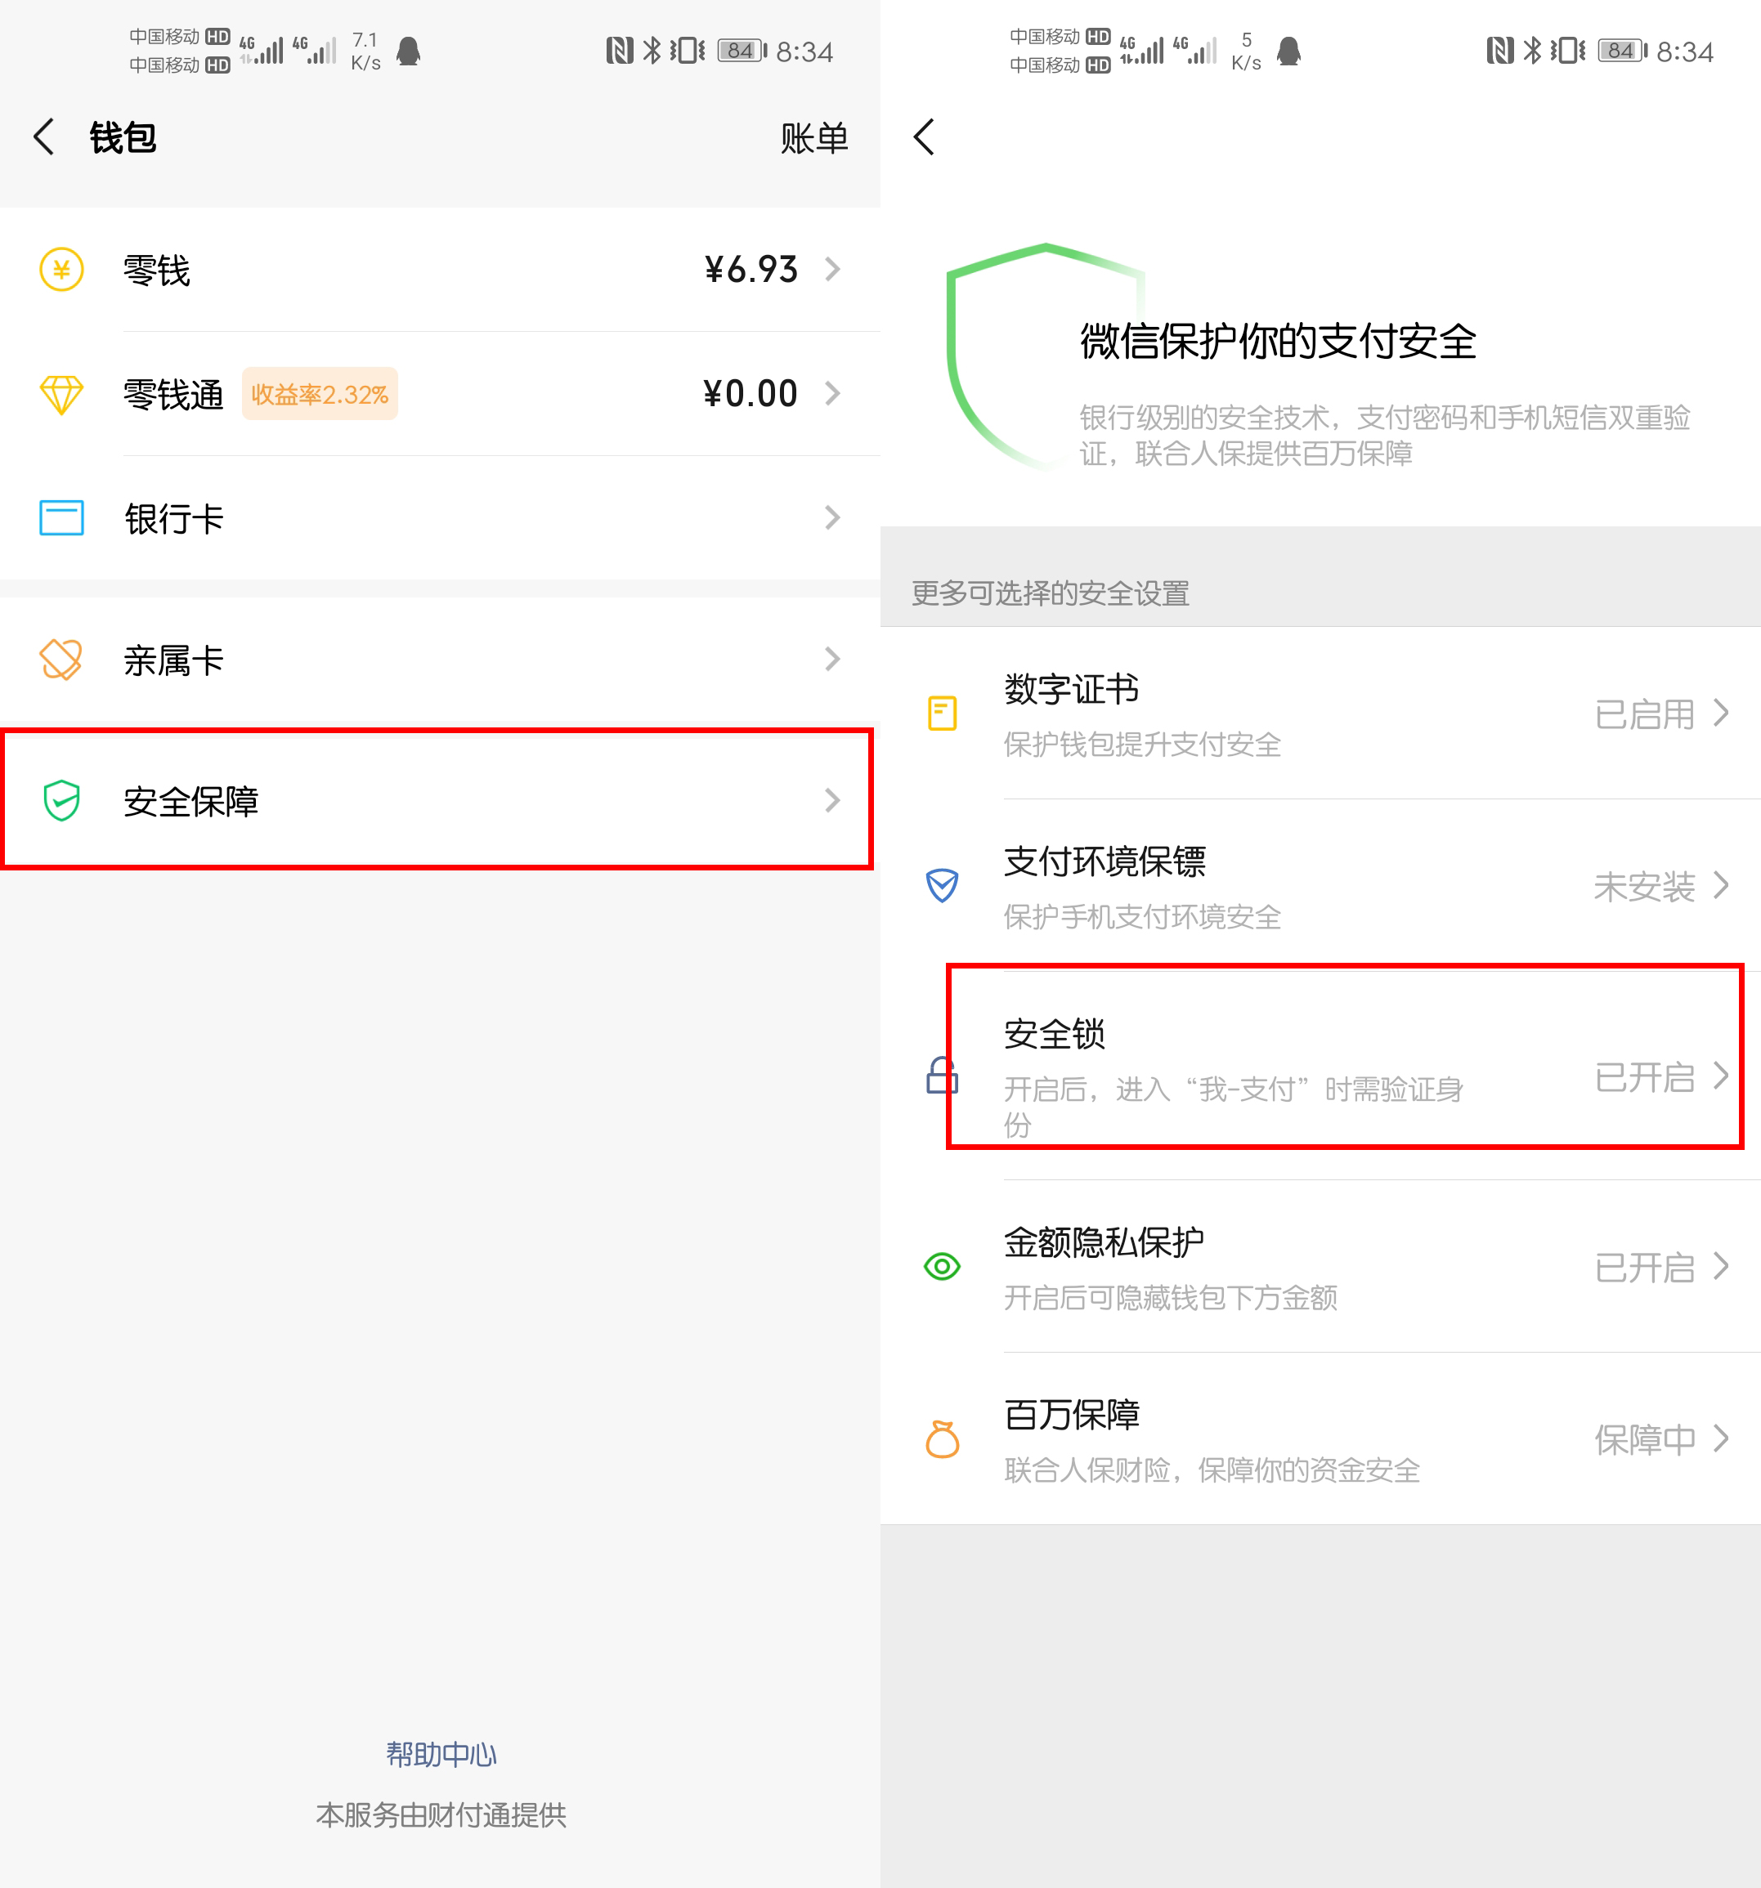Open 数字证书 digital certificate setting
The height and width of the screenshot is (1888, 1761).
point(1320,714)
